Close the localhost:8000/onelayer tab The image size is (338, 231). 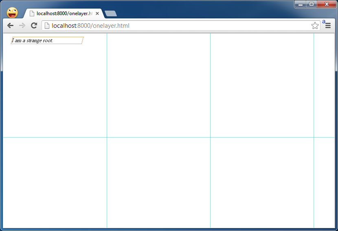point(97,13)
